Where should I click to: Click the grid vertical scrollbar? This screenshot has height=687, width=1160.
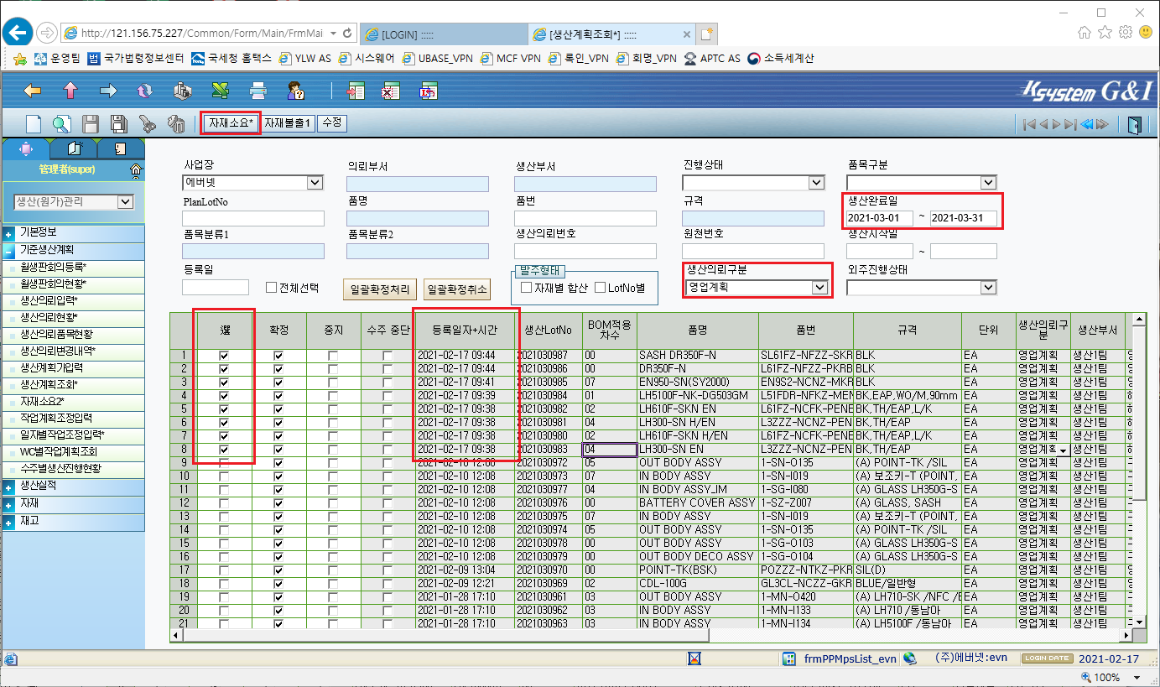click(x=1138, y=470)
